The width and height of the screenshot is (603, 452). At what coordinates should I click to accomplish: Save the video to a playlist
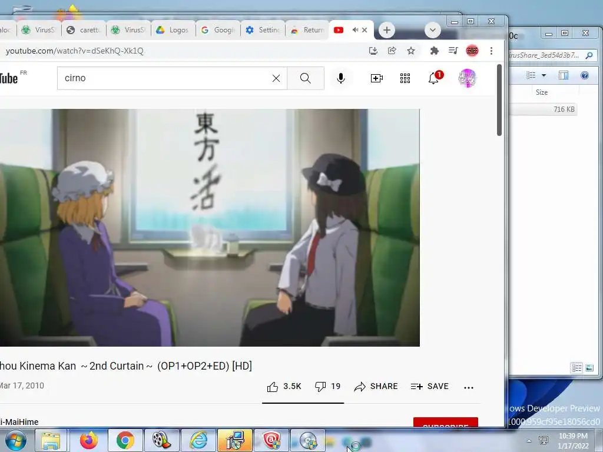pyautogui.click(x=429, y=386)
